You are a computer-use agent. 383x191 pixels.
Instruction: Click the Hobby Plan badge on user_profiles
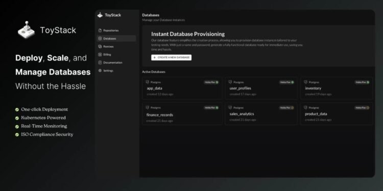point(287,83)
